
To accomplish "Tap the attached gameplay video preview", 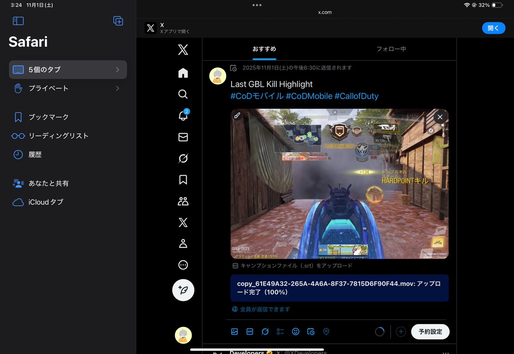I will 340,184.
